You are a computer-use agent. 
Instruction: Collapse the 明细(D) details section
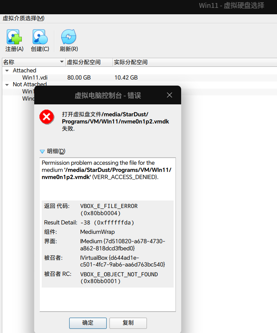[42, 151]
